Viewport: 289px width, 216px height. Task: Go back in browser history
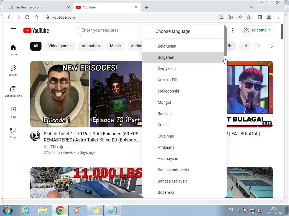point(9,17)
